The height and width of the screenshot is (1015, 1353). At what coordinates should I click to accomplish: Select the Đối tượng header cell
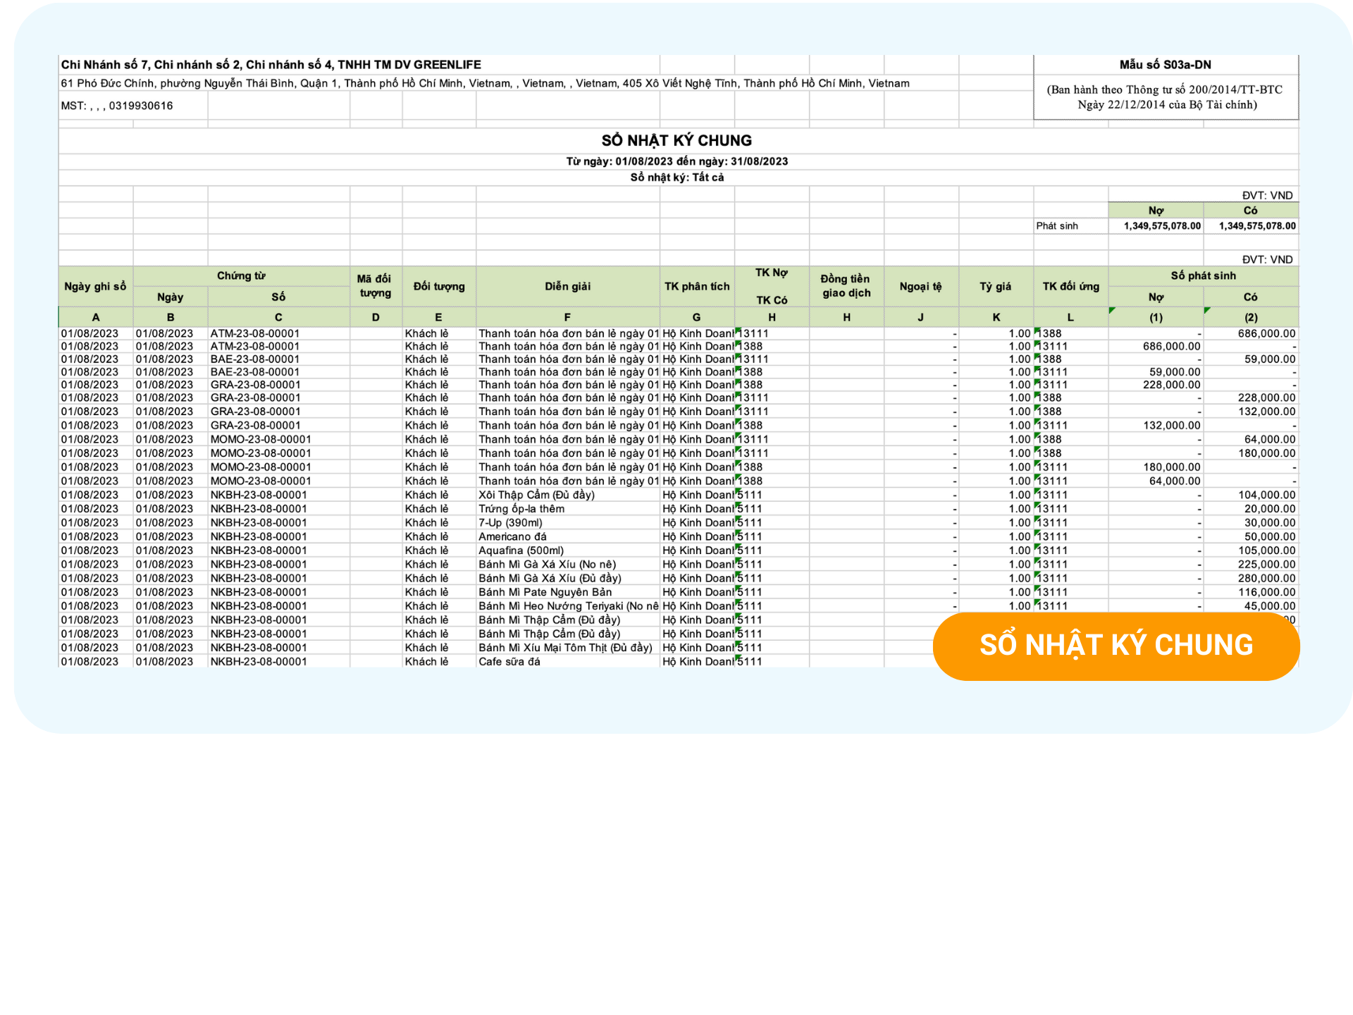pos(438,286)
